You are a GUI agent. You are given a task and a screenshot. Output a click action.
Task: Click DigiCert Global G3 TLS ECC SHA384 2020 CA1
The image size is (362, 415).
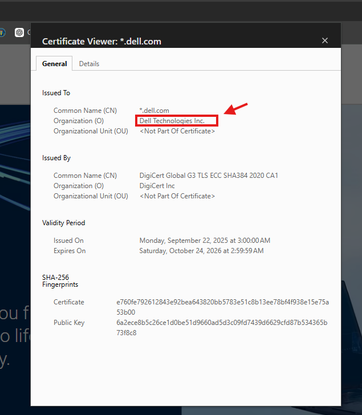209,176
